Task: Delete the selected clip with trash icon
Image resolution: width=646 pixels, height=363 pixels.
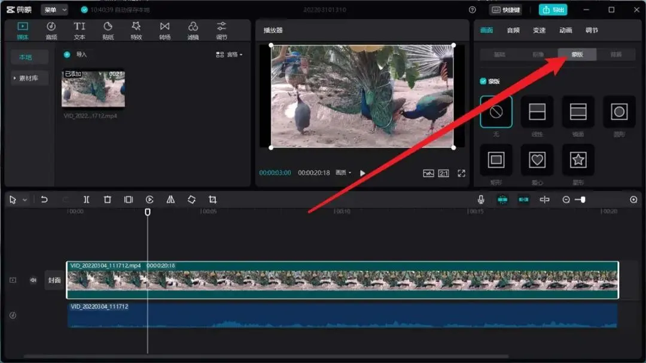Action: pyautogui.click(x=107, y=199)
